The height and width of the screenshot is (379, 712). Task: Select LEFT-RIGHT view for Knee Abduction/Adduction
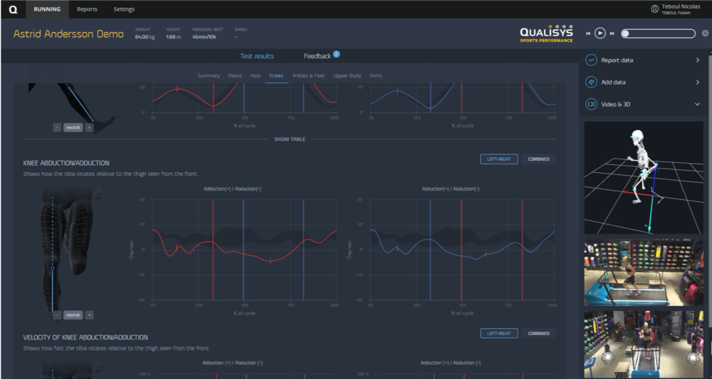point(499,159)
